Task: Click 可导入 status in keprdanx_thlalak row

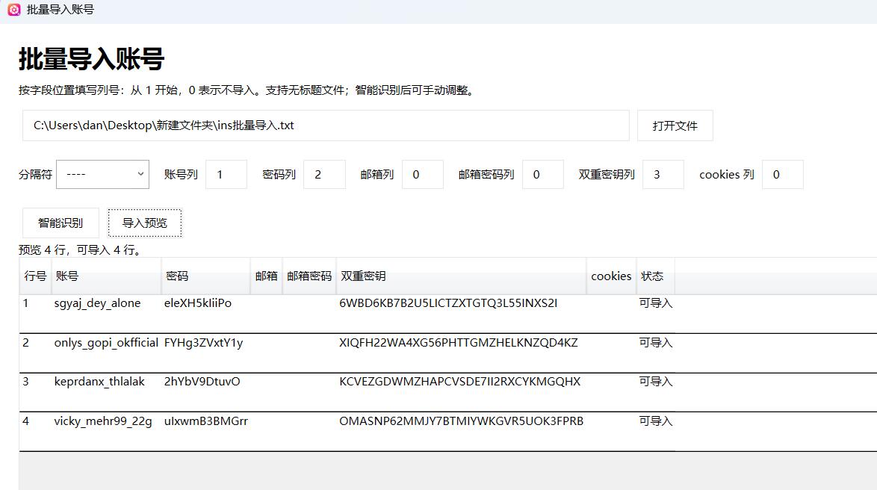Action: coord(656,382)
